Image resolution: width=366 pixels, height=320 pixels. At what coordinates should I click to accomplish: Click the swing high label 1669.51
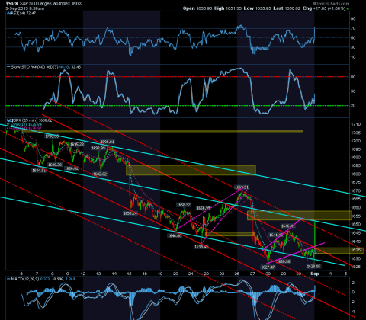(242, 187)
